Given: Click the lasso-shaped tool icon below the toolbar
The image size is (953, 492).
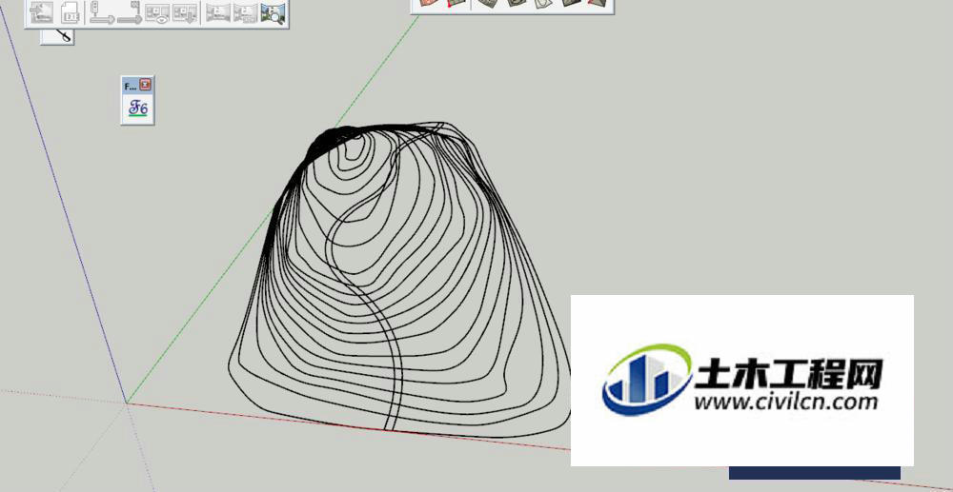Looking at the screenshot, I should pyautogui.click(x=61, y=36).
